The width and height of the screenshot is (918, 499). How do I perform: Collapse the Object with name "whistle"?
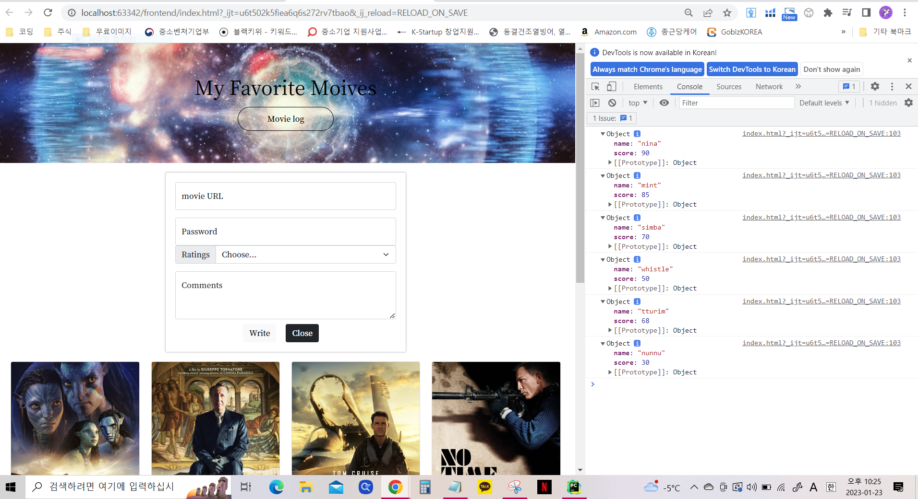pyautogui.click(x=603, y=260)
